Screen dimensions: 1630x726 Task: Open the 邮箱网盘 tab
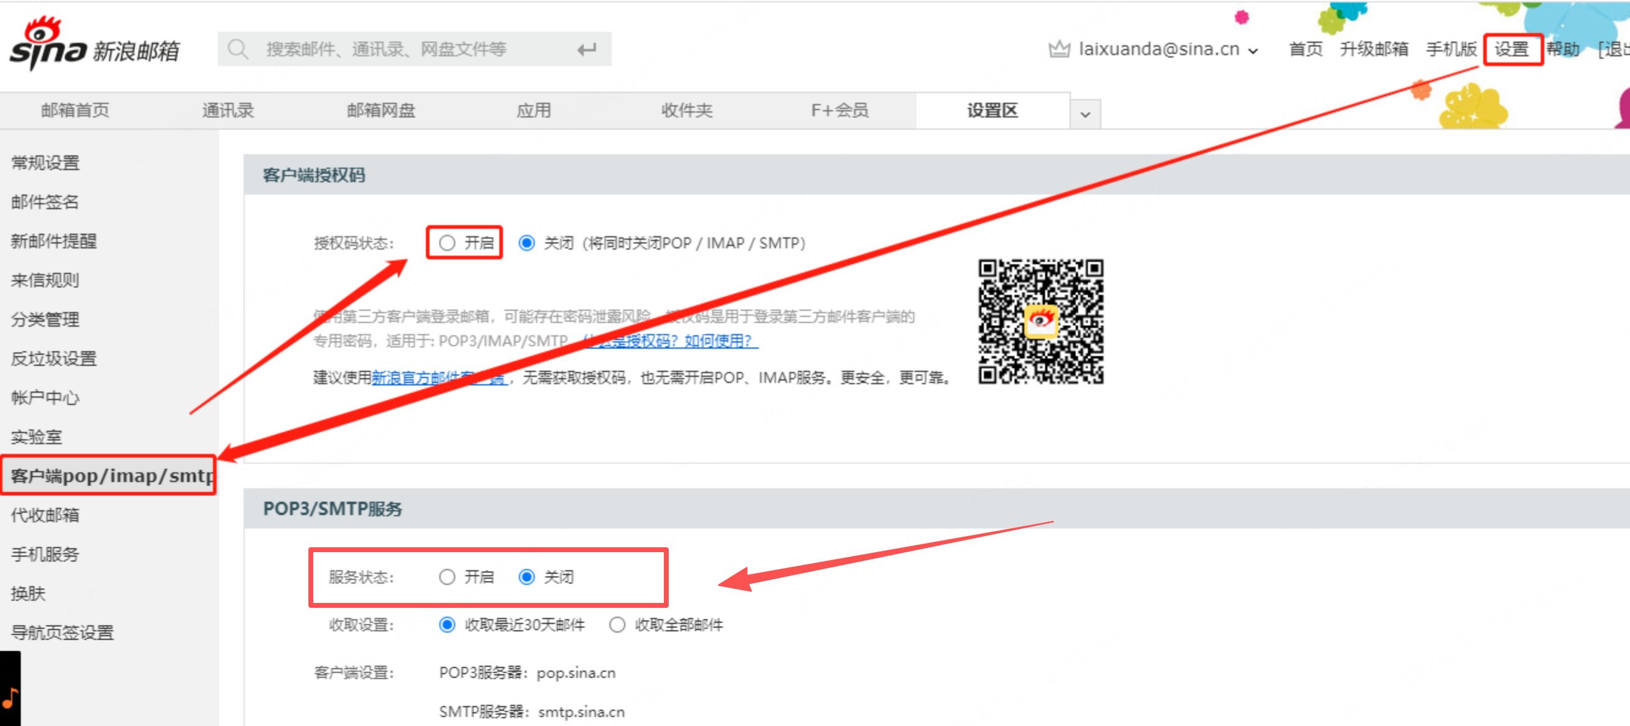coord(381,110)
